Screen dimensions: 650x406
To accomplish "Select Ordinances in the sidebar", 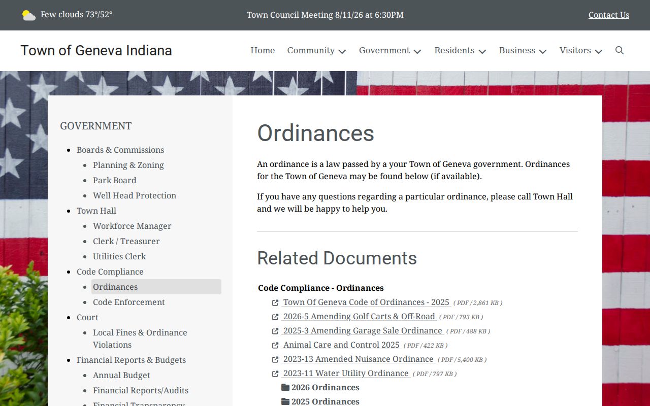I will pos(156,287).
